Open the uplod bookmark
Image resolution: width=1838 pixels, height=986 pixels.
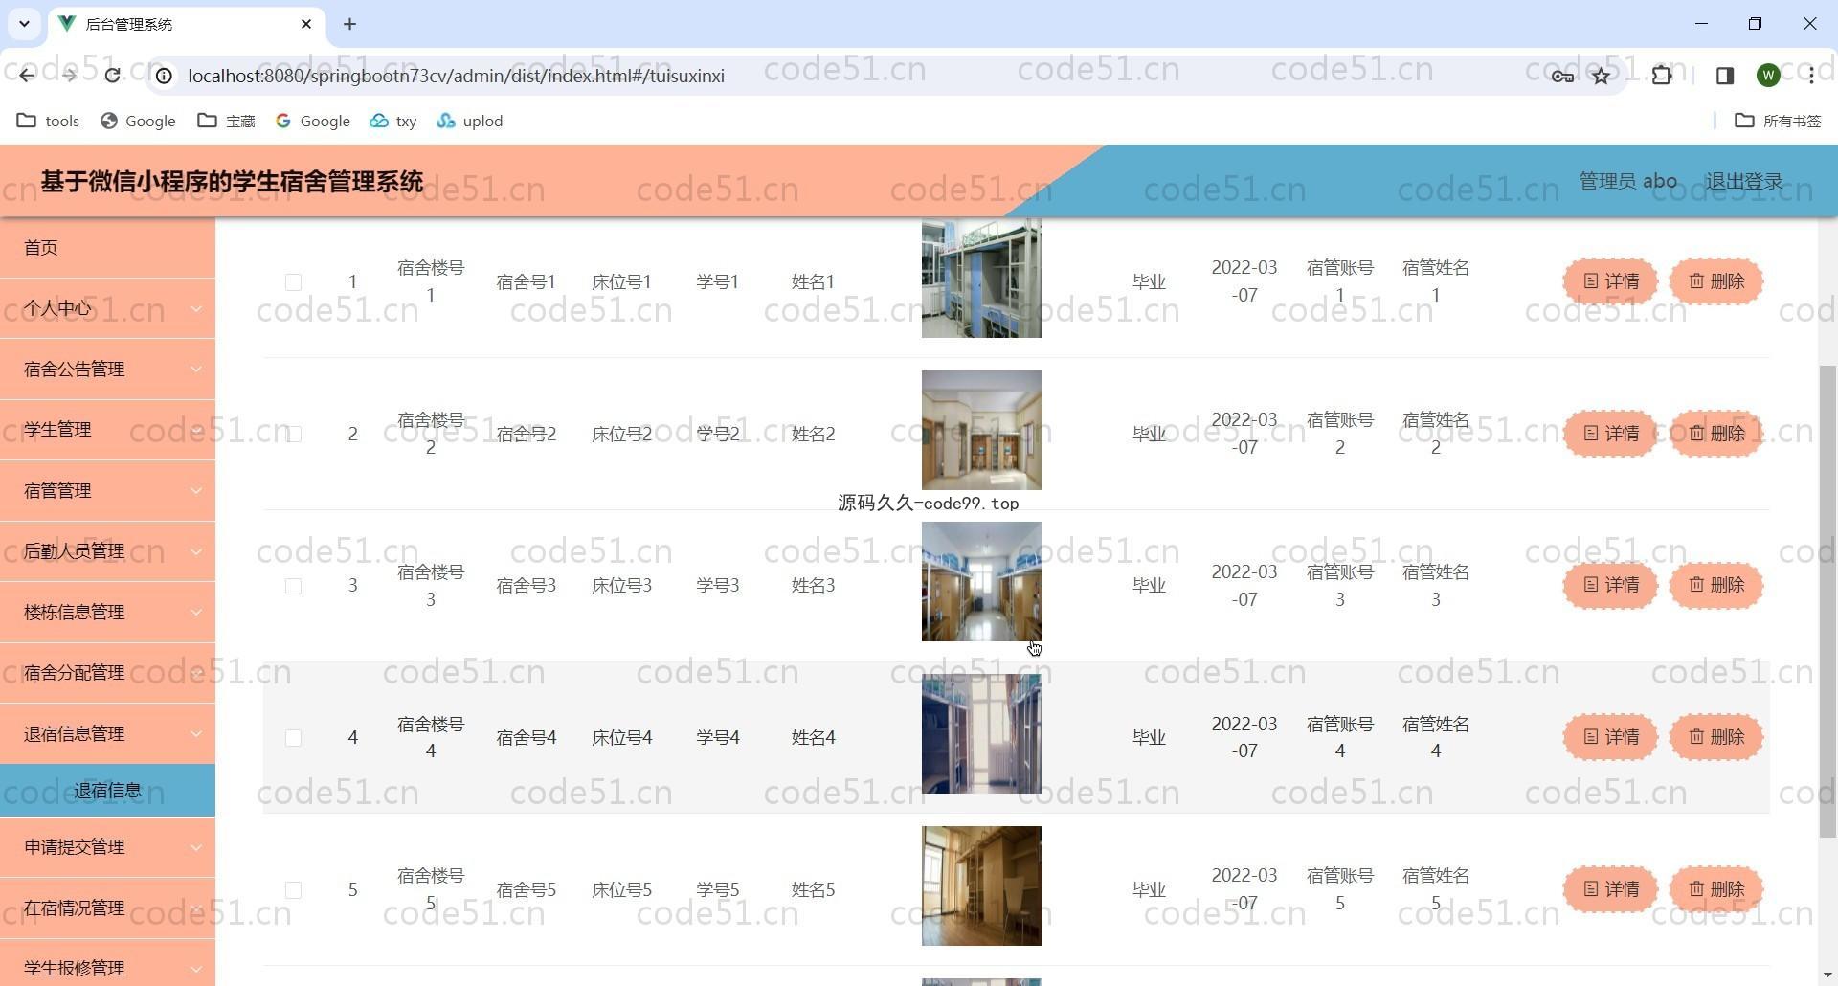coord(470,121)
